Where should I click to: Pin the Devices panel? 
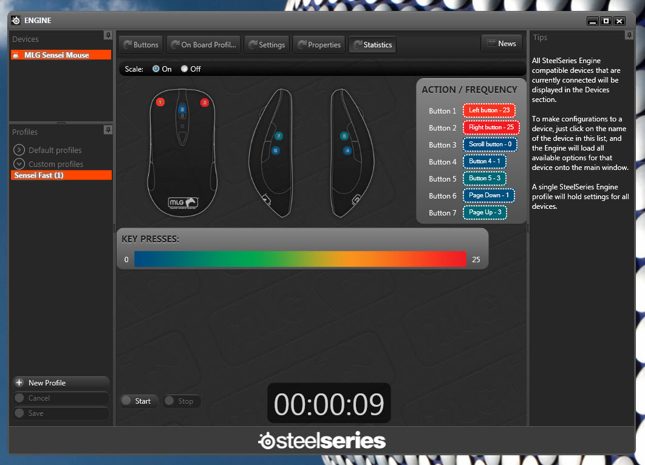click(108, 35)
